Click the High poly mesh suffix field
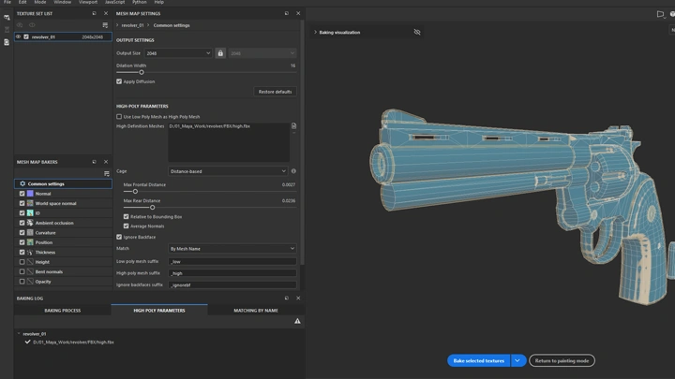The height and width of the screenshot is (379, 675). pyautogui.click(x=232, y=273)
